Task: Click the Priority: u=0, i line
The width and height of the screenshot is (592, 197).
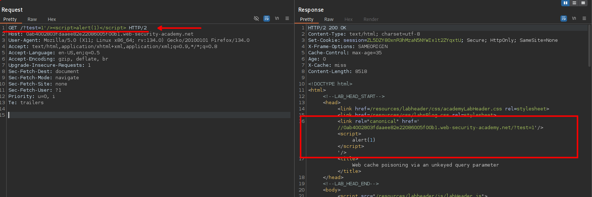Action: [x=32, y=96]
